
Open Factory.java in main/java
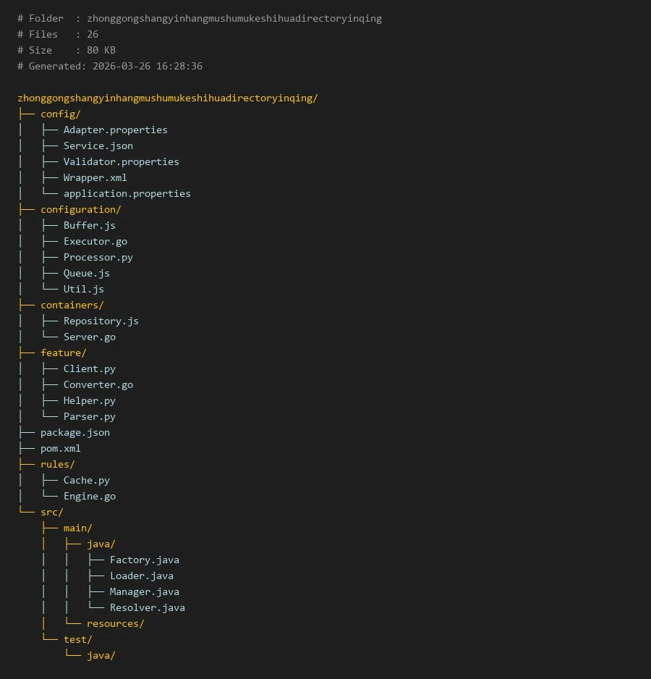pyautogui.click(x=144, y=560)
